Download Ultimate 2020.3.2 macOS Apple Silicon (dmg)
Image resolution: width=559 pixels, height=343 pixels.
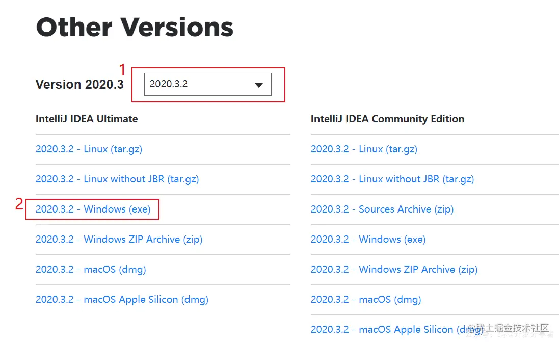click(122, 299)
